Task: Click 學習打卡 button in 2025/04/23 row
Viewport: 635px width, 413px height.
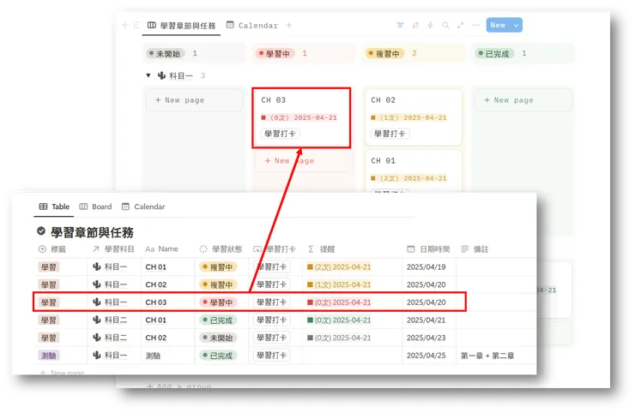Action: pyautogui.click(x=271, y=338)
